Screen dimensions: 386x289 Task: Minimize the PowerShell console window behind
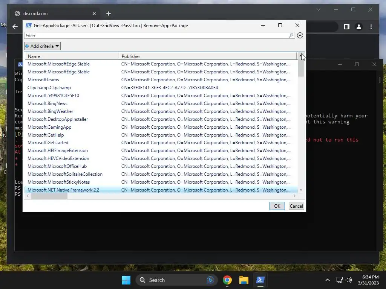click(x=340, y=64)
